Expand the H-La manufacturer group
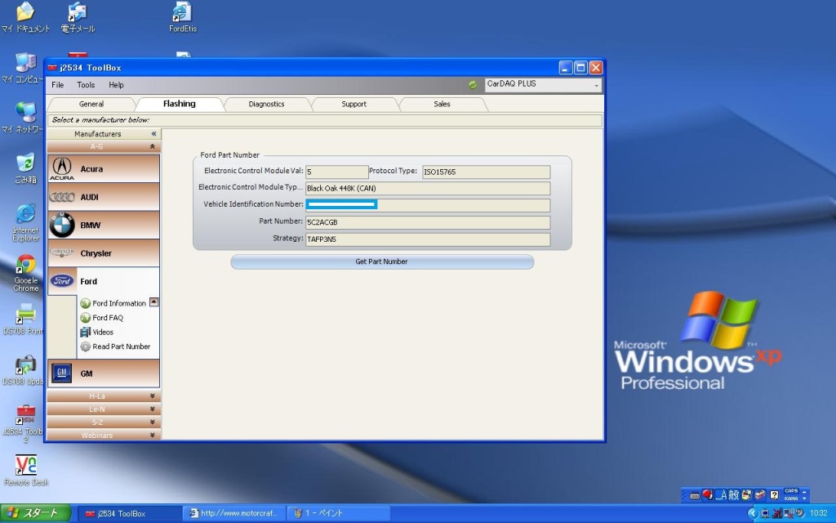The image size is (836, 523). click(104, 396)
